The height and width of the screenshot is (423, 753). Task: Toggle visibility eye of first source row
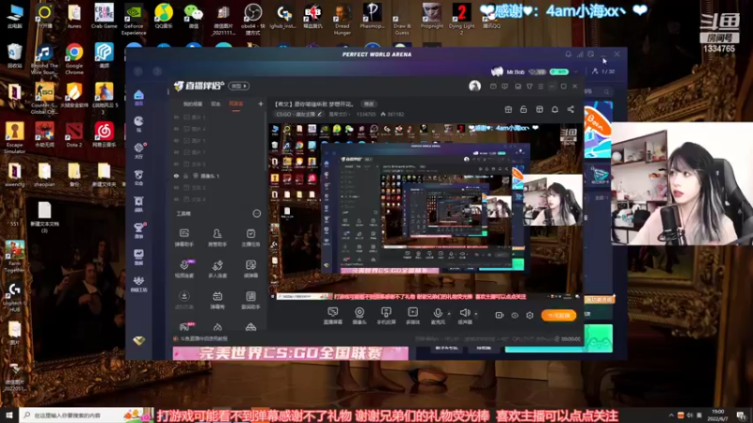click(176, 117)
